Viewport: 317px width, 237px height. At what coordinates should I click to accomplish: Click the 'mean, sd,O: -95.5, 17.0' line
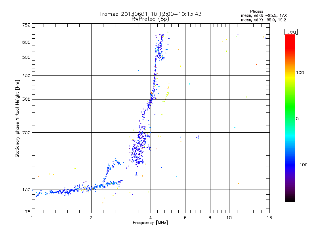[x=264, y=15]
